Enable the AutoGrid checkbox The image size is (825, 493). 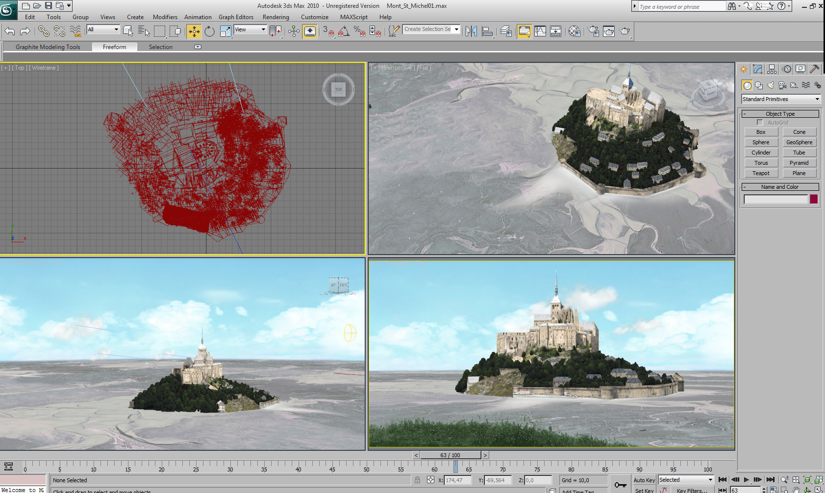[760, 123]
